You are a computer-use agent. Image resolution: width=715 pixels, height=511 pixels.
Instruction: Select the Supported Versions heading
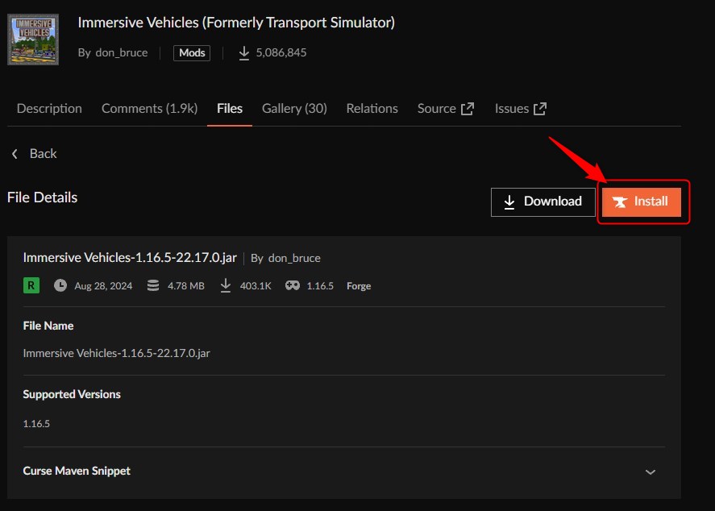coord(72,394)
